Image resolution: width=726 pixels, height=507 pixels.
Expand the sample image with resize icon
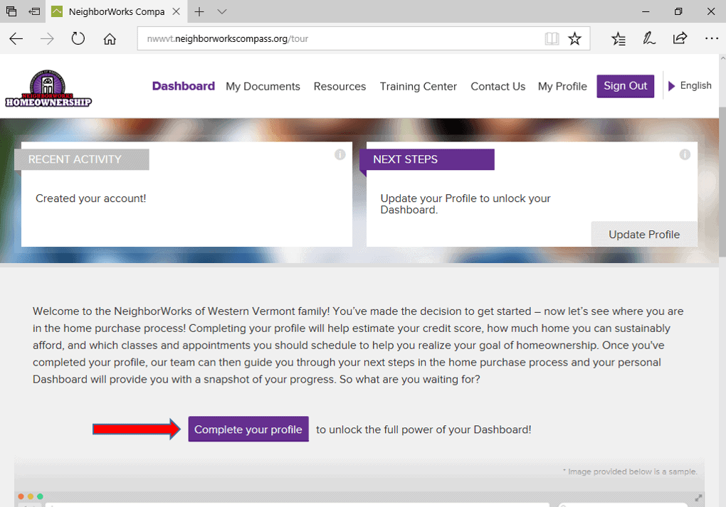[698, 498]
